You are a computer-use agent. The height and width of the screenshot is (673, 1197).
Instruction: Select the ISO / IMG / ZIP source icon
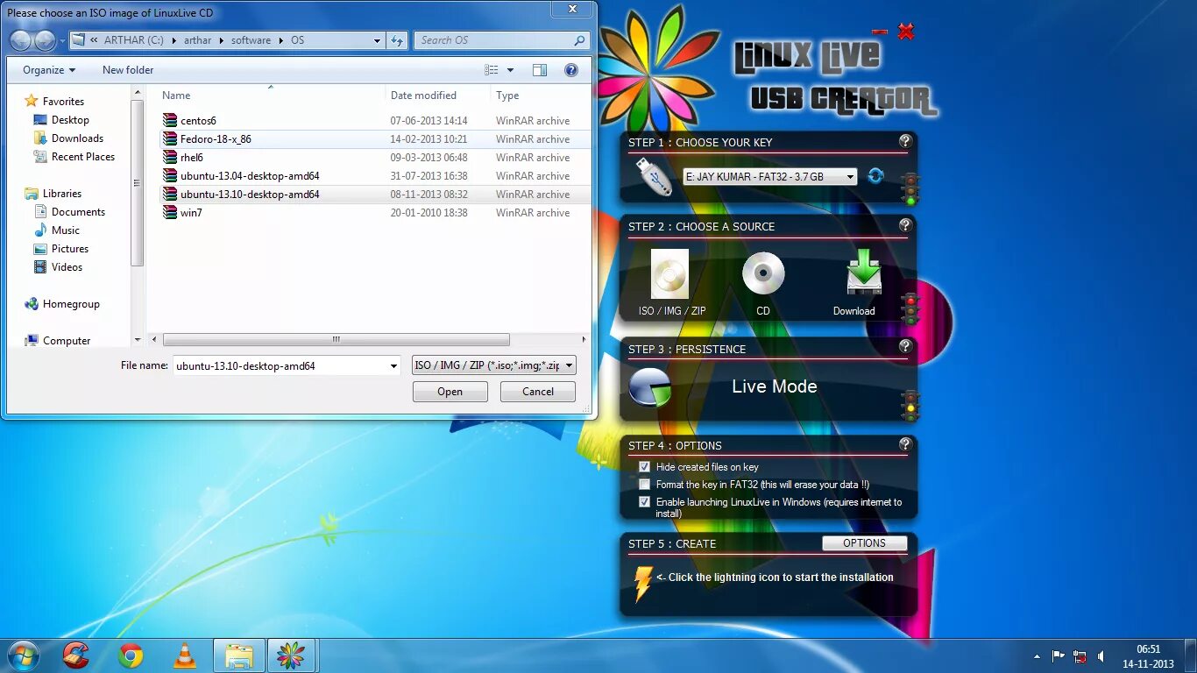[669, 274]
